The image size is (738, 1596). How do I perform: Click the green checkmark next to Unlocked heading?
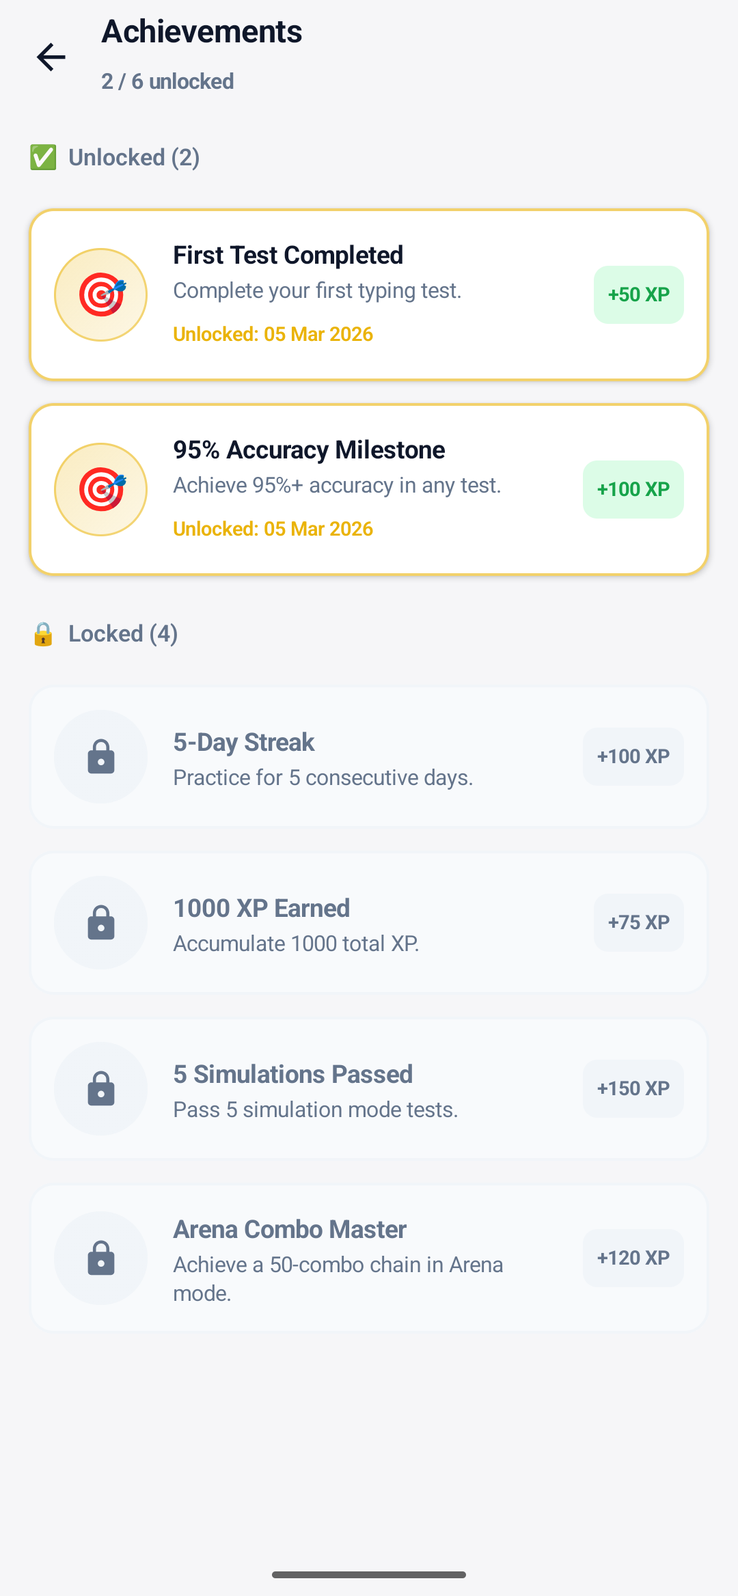[x=43, y=157]
